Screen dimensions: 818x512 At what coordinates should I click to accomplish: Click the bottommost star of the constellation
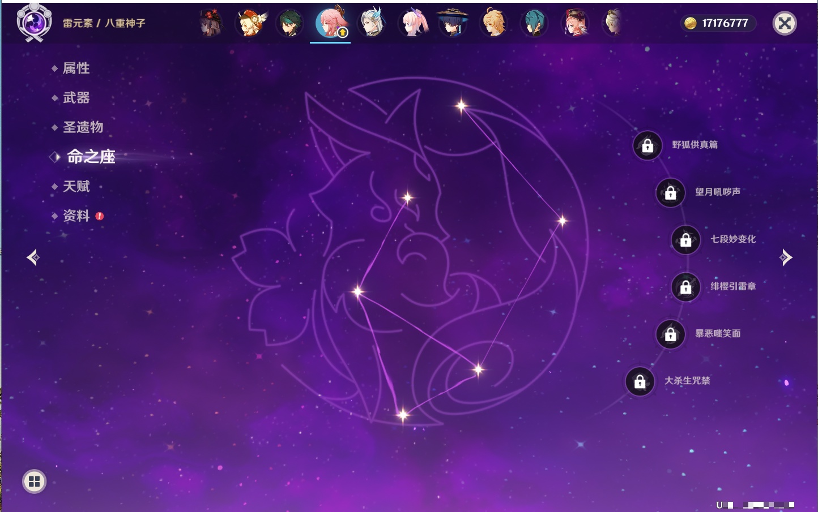pyautogui.click(x=403, y=415)
